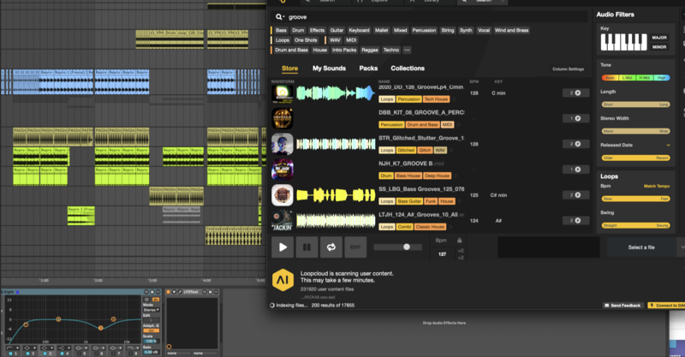Click the piano keyboard key filter

pyautogui.click(x=624, y=43)
